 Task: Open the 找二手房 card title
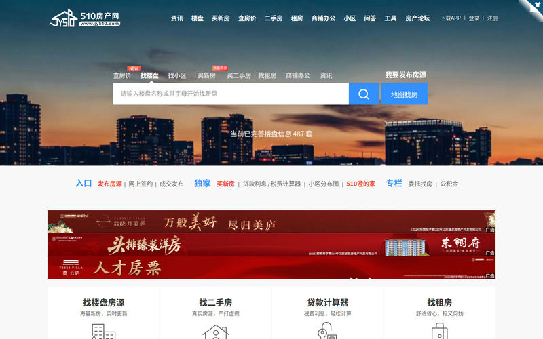tap(215, 302)
